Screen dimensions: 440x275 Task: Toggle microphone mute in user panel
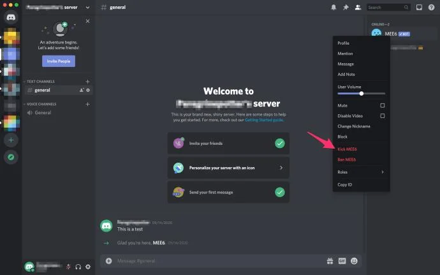(68, 267)
